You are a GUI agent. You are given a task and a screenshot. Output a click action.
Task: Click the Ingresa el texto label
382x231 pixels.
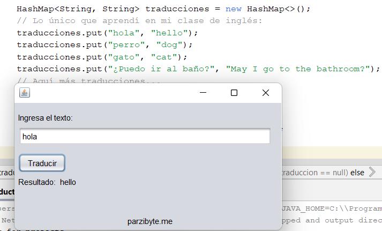coord(46,118)
